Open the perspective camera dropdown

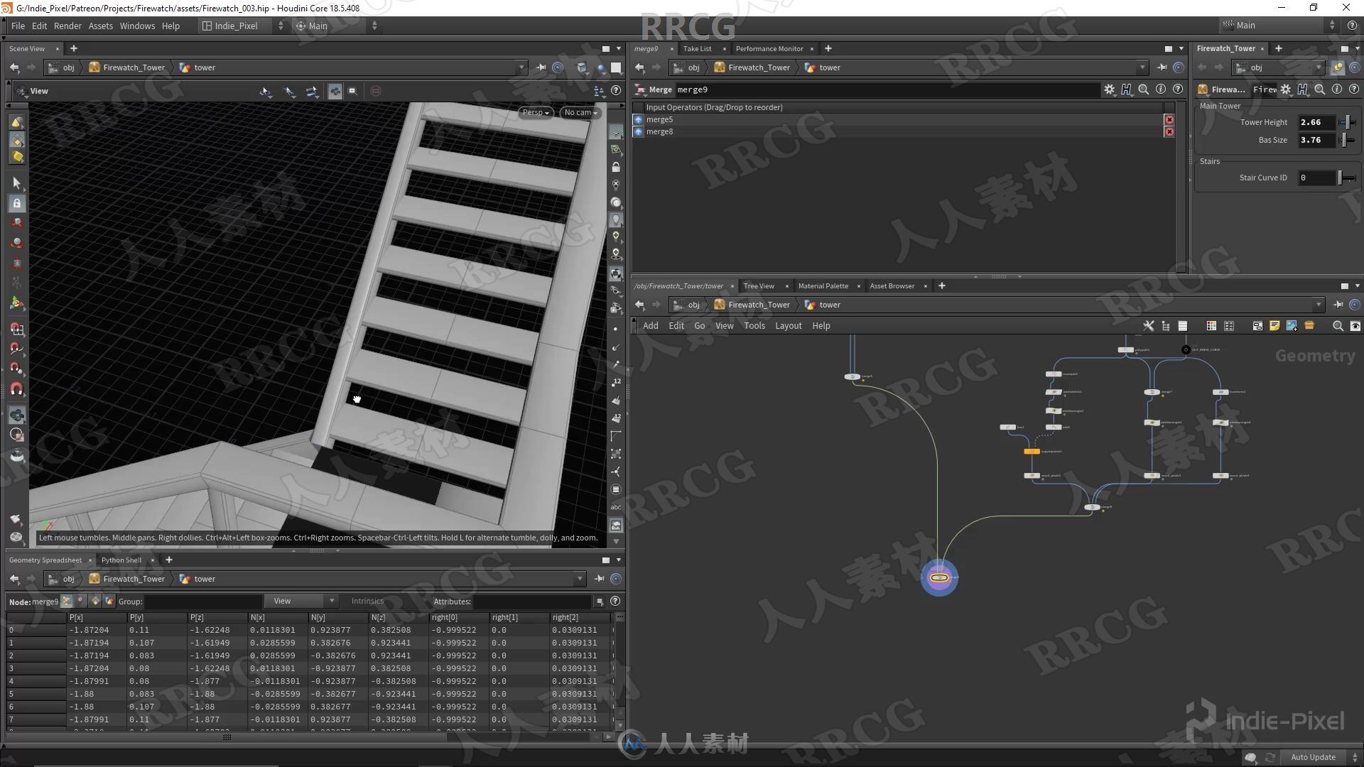coord(536,112)
